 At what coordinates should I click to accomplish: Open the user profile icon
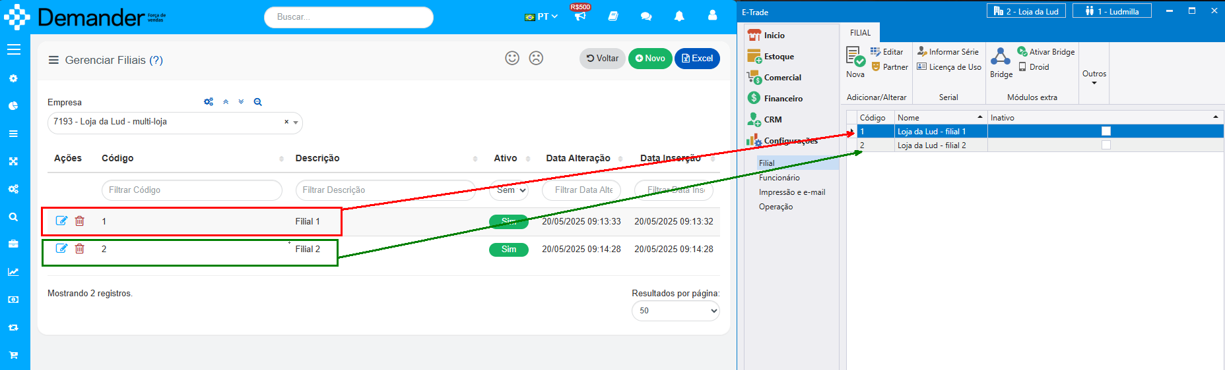[712, 15]
